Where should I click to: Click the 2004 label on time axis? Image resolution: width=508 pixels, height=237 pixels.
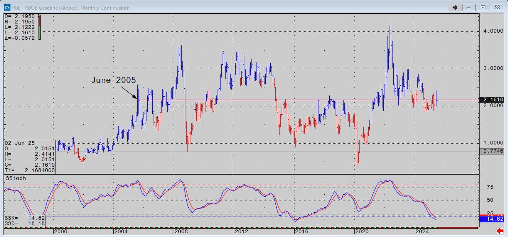pos(121,231)
